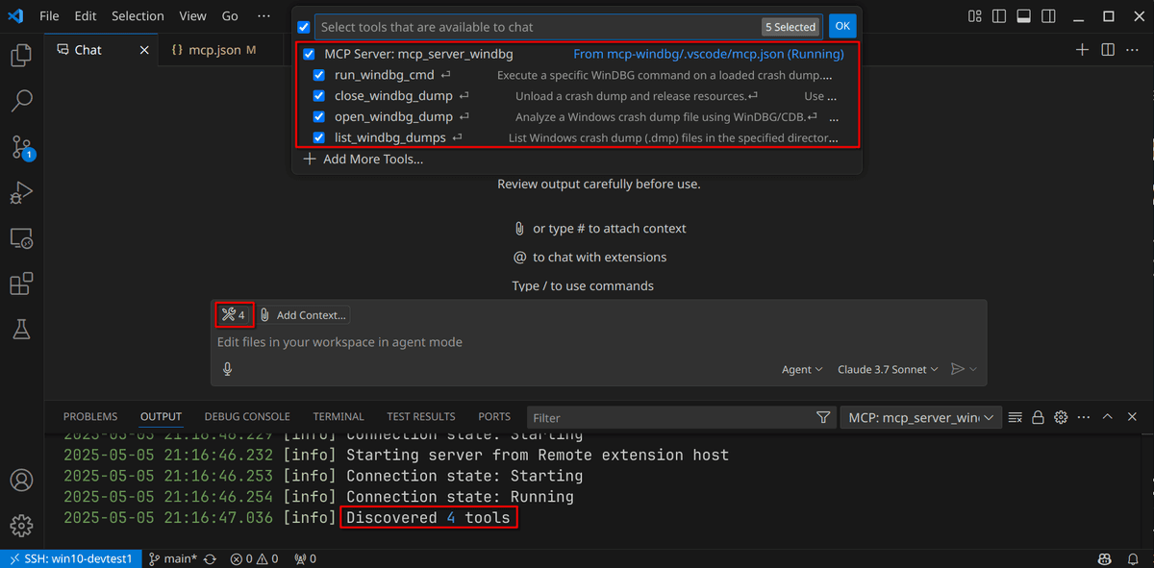Viewport: 1154px width, 568px height.
Task: Click Add More Tools...
Action: pos(363,160)
